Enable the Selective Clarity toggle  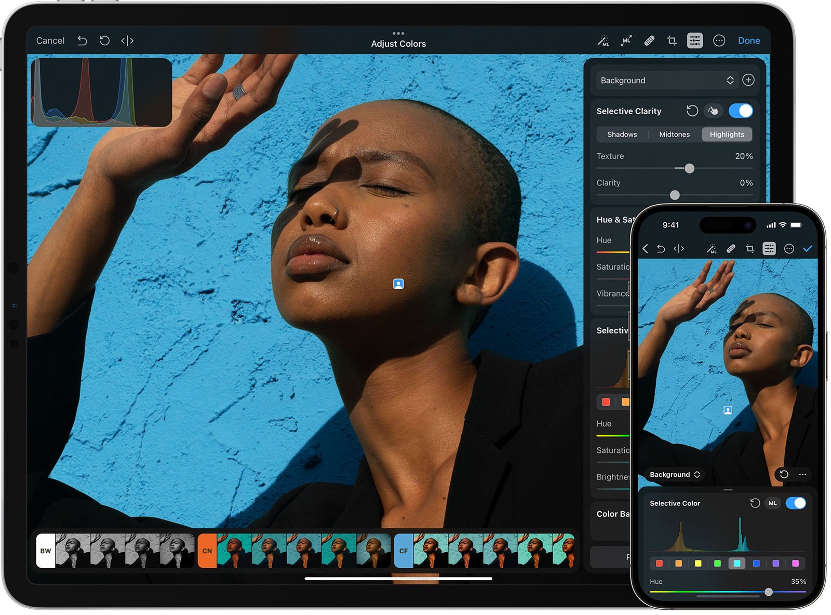click(741, 111)
